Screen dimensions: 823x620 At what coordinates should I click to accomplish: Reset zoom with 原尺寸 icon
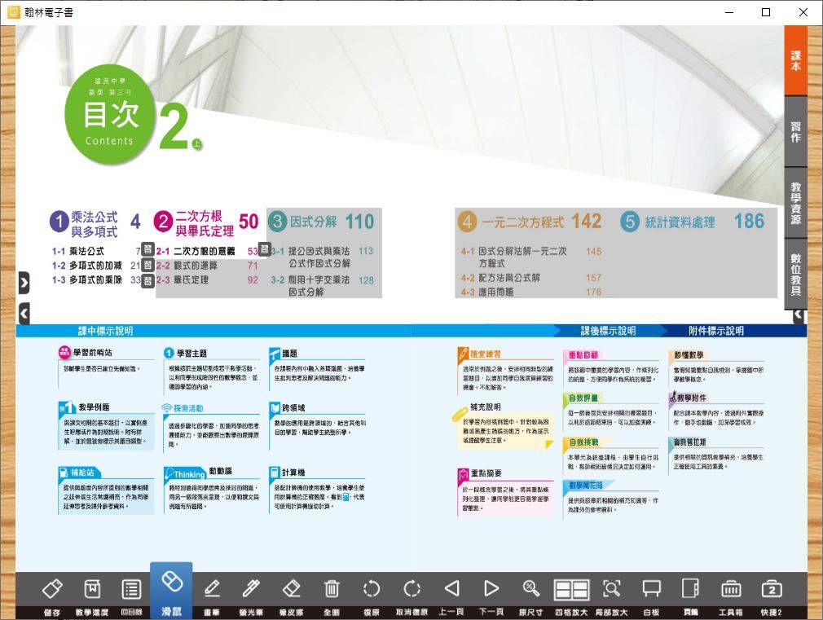(530, 590)
